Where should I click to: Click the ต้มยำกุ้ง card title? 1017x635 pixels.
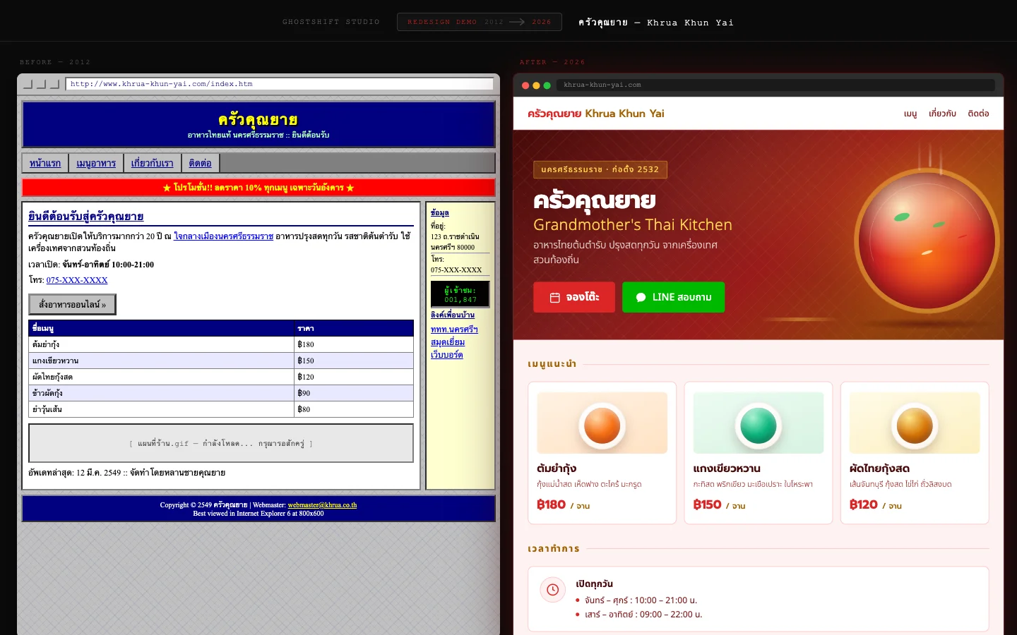557,468
